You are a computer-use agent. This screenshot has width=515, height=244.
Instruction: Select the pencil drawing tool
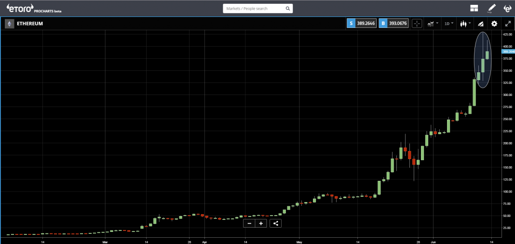click(x=491, y=8)
